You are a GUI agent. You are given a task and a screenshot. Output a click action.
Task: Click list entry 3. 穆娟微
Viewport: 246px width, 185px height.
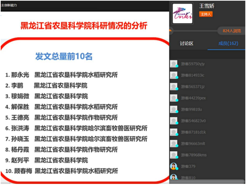pos(46,96)
